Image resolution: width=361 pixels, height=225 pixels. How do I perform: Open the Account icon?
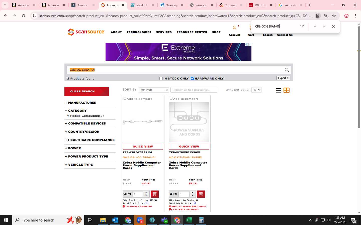[x=234, y=28]
